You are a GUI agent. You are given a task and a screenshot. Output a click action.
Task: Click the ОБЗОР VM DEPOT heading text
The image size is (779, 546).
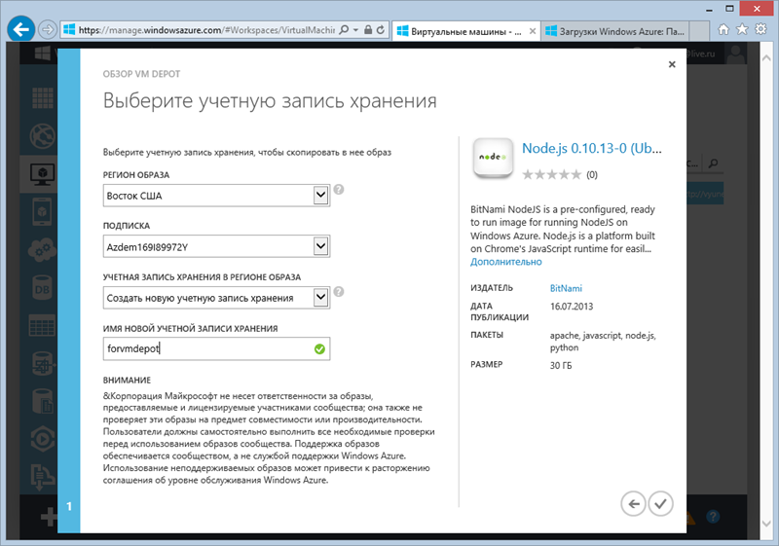click(x=141, y=74)
